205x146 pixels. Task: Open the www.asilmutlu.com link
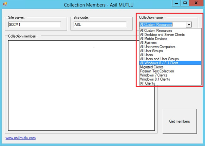20,138
